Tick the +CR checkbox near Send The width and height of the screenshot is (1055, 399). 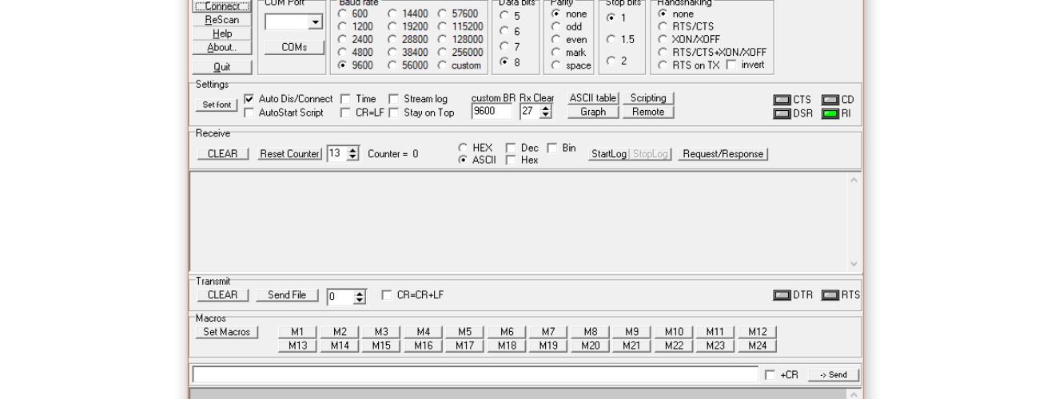point(770,374)
